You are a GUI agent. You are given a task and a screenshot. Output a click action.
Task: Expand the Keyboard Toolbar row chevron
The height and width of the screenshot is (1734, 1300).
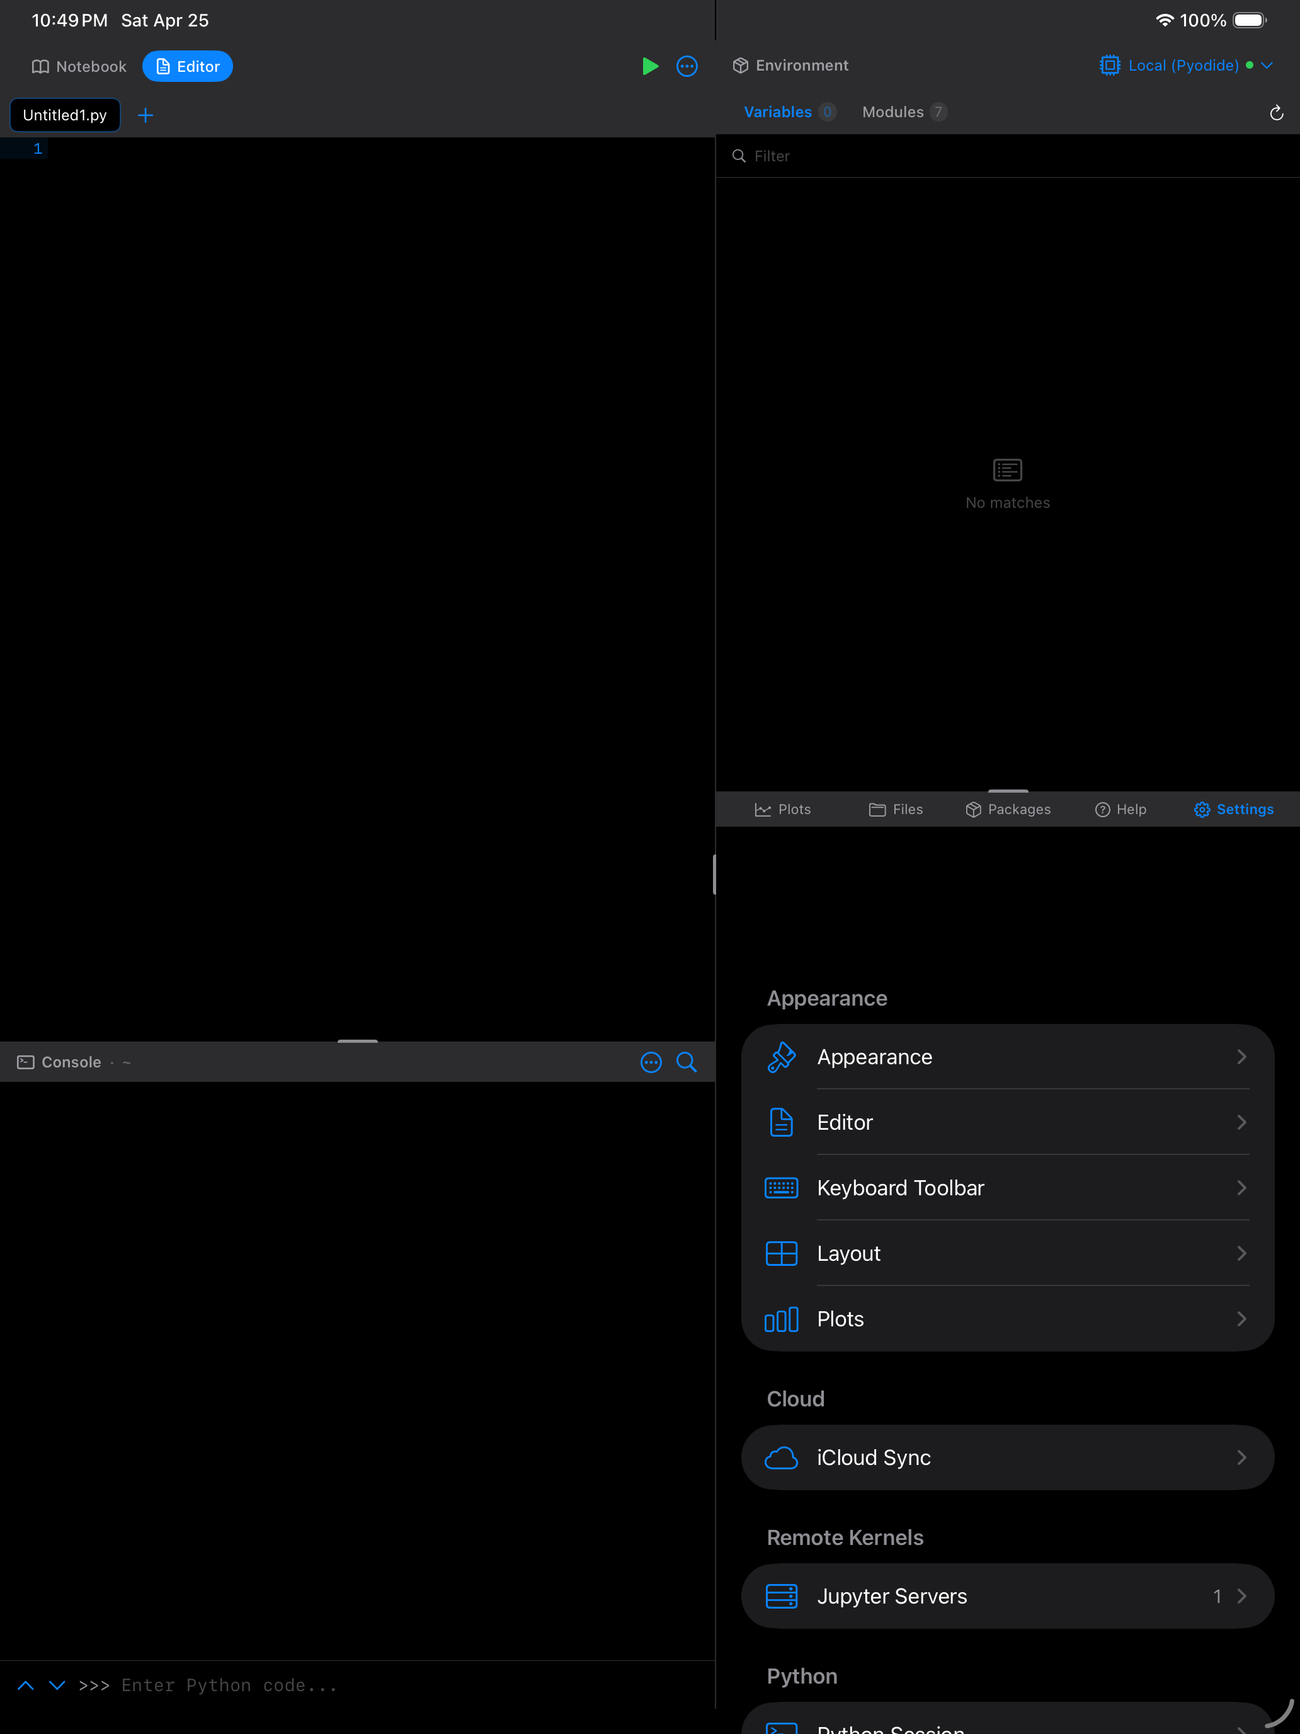(x=1242, y=1188)
